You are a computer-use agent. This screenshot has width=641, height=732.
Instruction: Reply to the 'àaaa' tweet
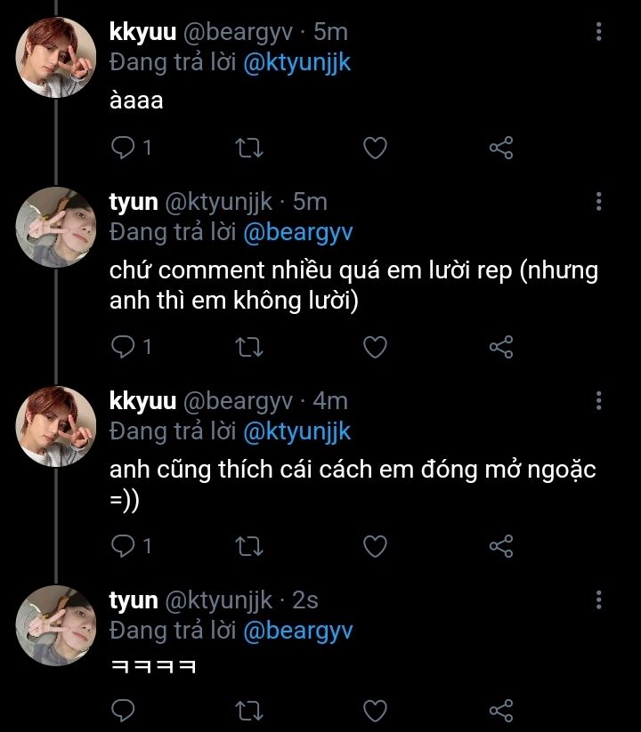pyautogui.click(x=122, y=148)
